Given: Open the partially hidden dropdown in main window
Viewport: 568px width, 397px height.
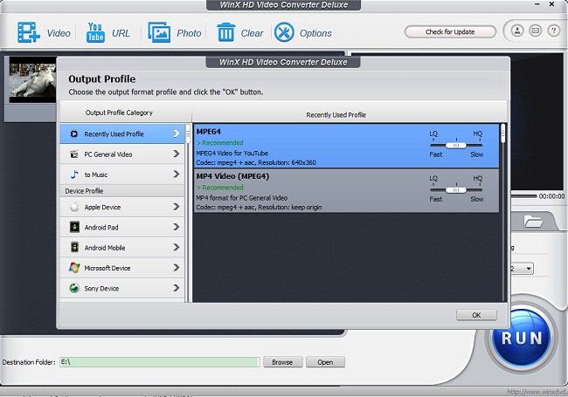Looking at the screenshot, I should point(522,268).
